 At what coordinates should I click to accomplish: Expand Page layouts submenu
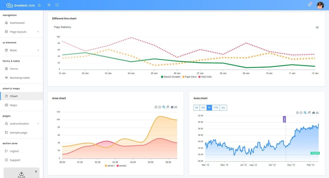click(x=21, y=32)
